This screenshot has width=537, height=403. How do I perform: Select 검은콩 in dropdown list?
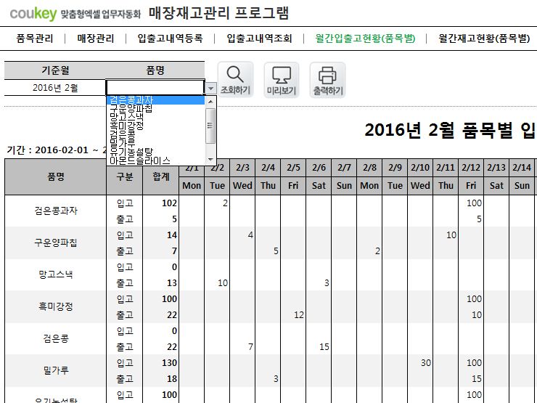[156, 134]
